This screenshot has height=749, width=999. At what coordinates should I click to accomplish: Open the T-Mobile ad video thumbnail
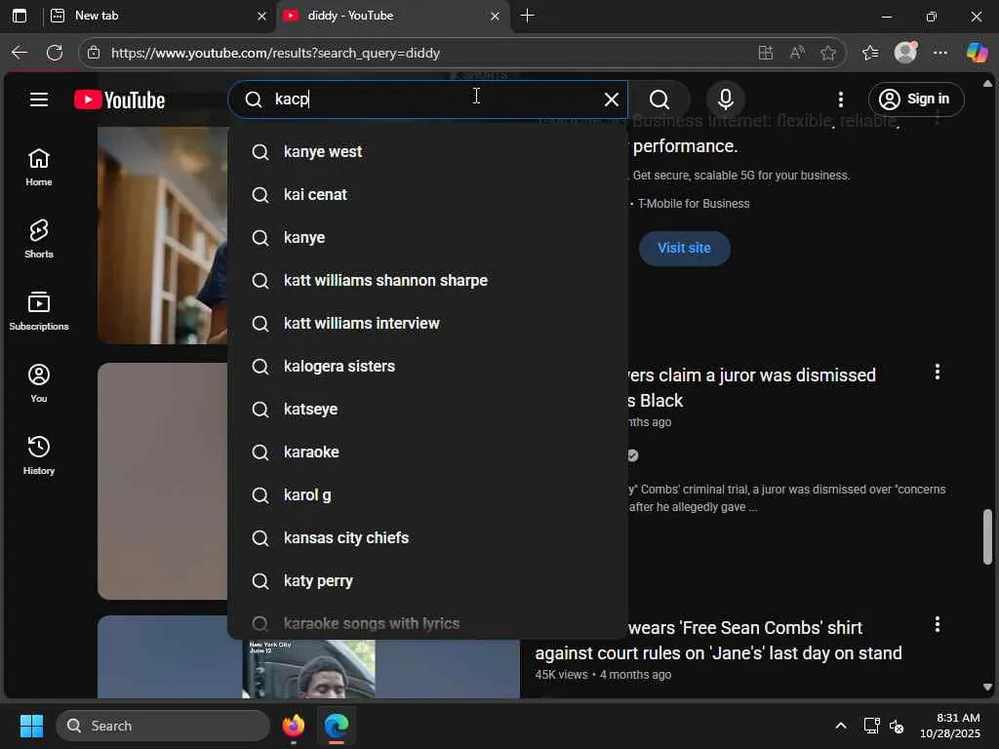(163, 235)
